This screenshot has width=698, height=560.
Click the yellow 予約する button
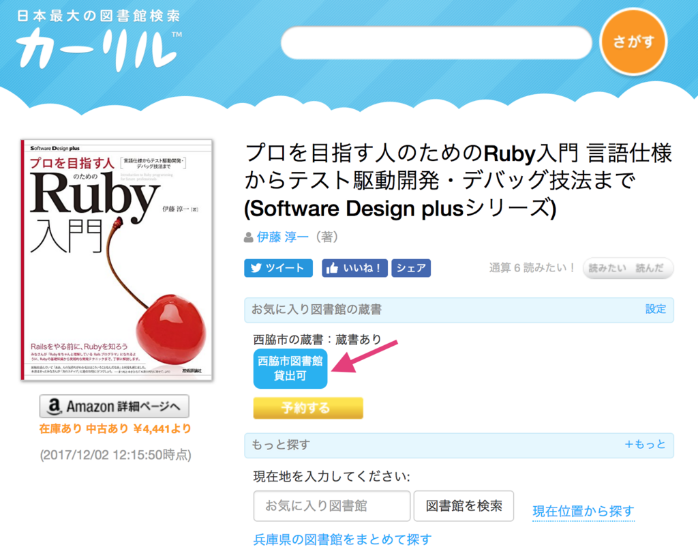[308, 408]
